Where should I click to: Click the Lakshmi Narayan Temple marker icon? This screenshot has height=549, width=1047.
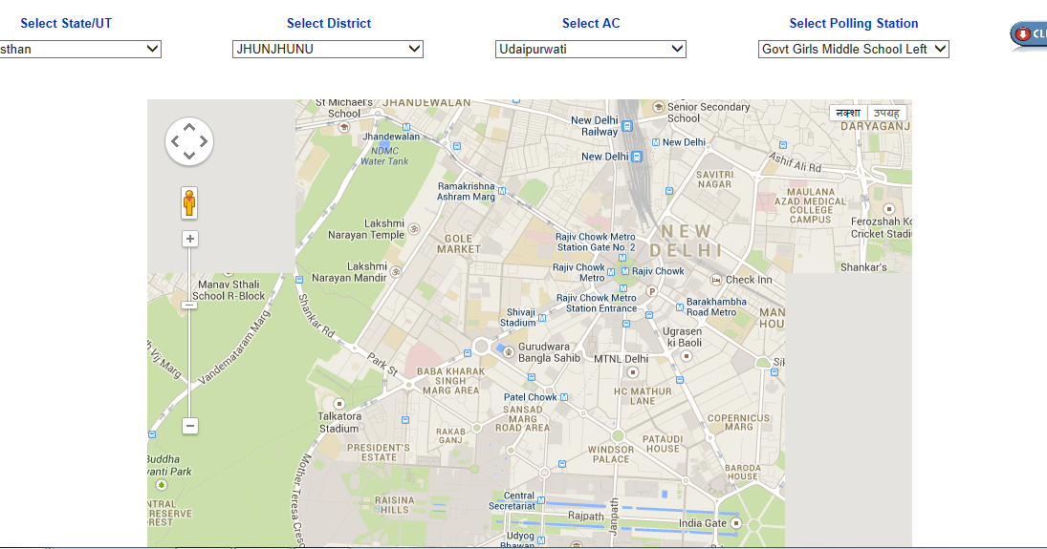click(414, 229)
